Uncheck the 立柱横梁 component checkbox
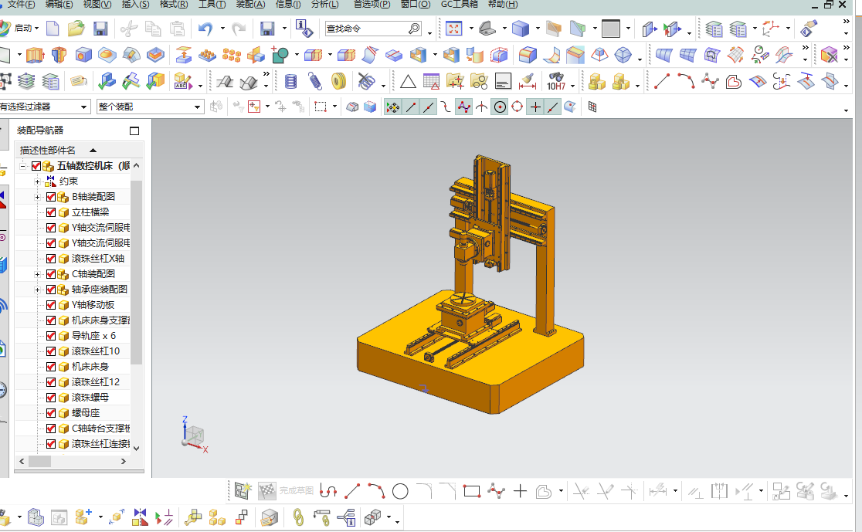This screenshot has width=862, height=532. [x=51, y=212]
